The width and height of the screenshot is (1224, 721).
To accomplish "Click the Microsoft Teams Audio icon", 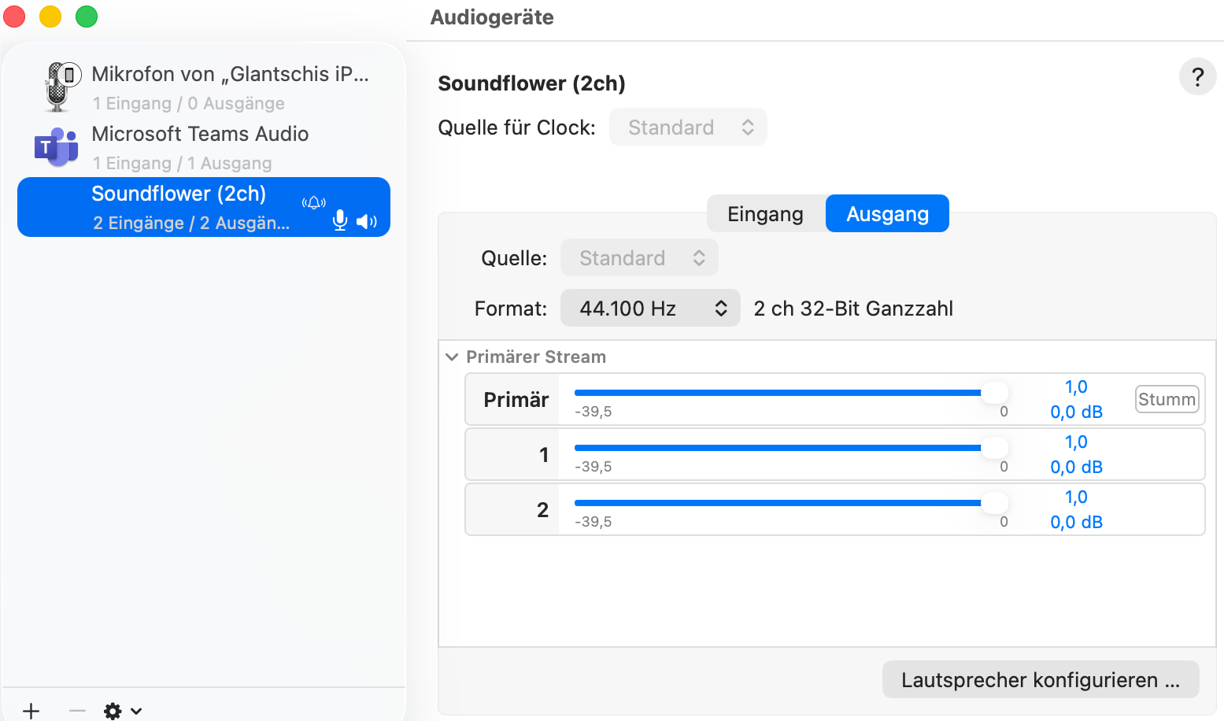I will (x=56, y=147).
